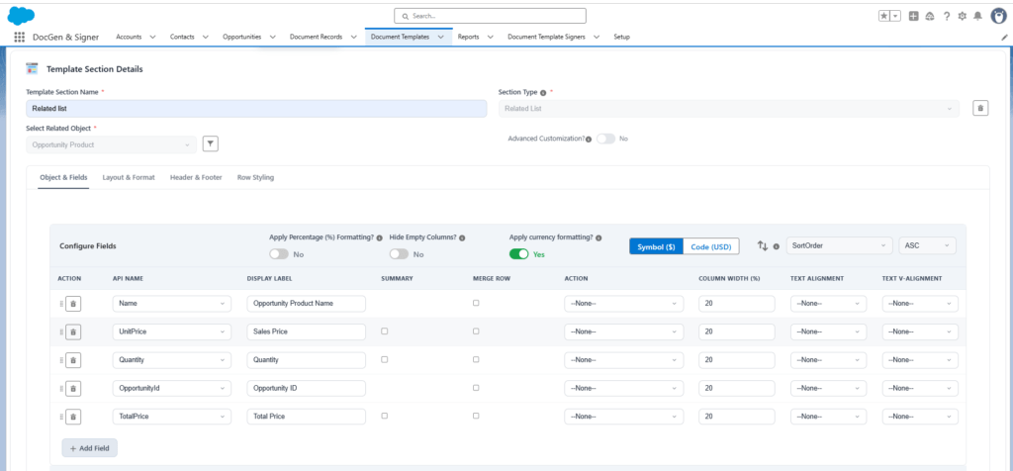Open the Setup navigation tab
The image size is (1013, 471).
(621, 37)
